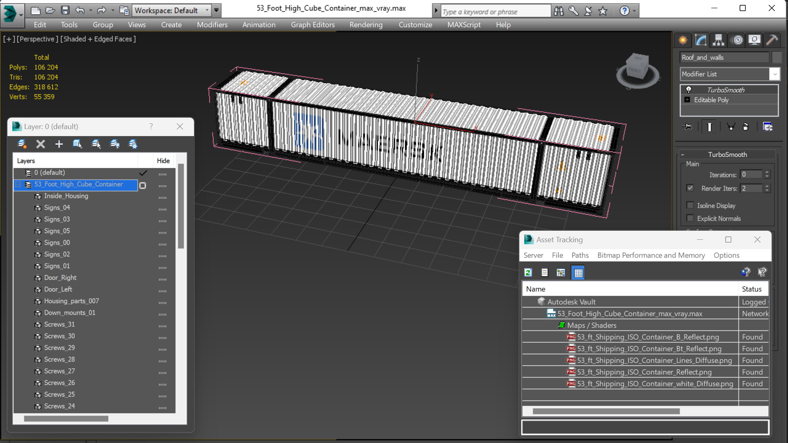Screen dimensions: 788x443
Task: Toggle Show End Result icon
Action: point(709,127)
